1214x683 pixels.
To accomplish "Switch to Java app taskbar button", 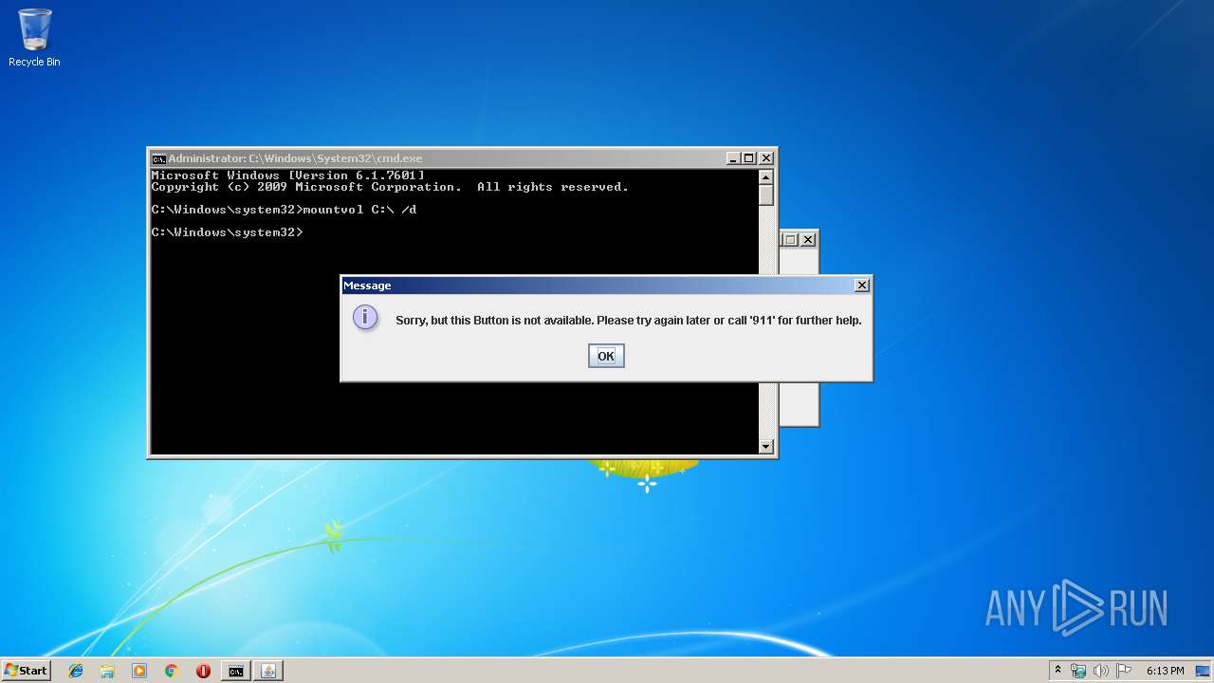I will click(267, 671).
